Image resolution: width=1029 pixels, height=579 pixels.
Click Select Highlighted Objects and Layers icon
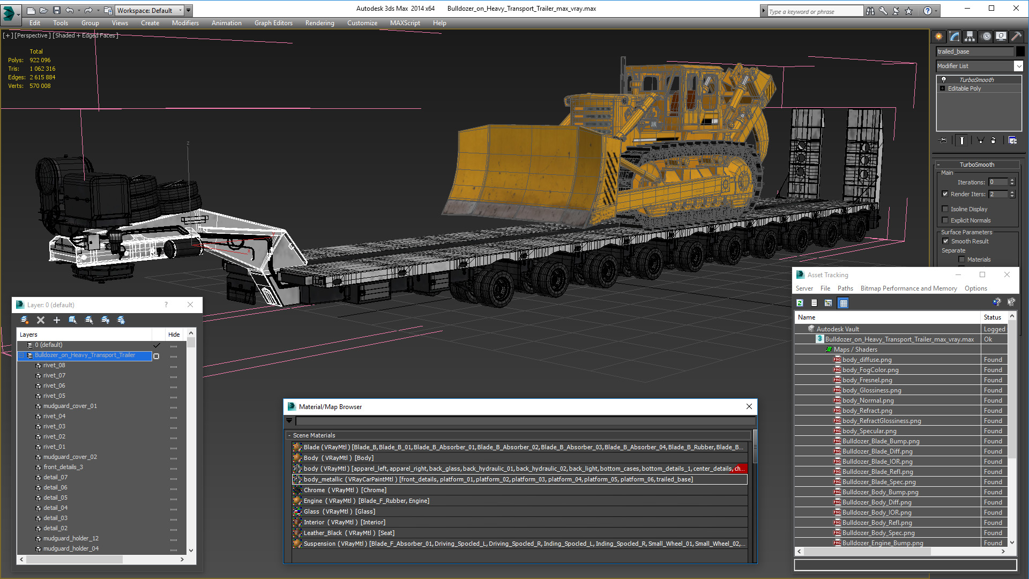73,320
